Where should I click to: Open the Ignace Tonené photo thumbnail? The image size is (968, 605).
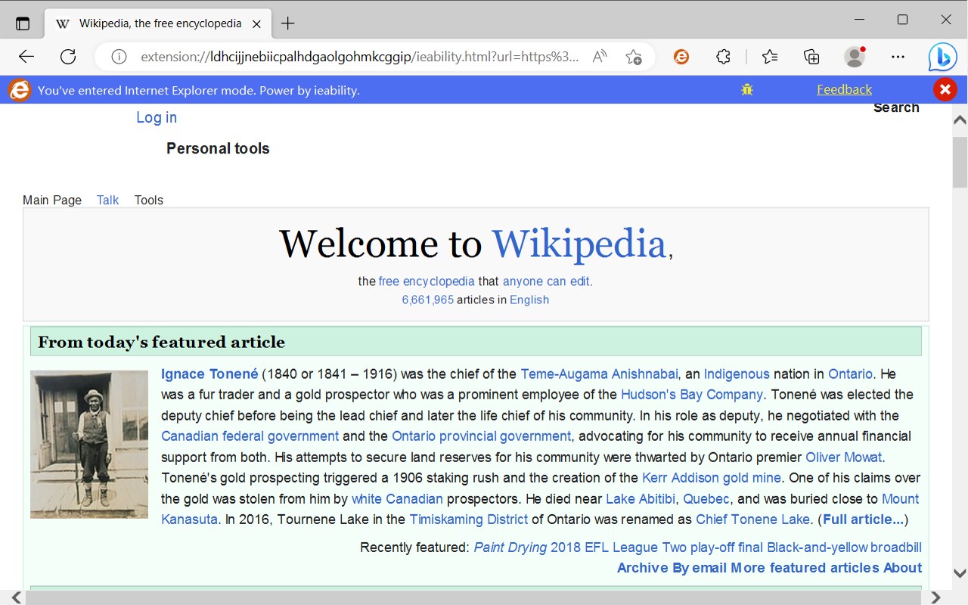coord(89,444)
